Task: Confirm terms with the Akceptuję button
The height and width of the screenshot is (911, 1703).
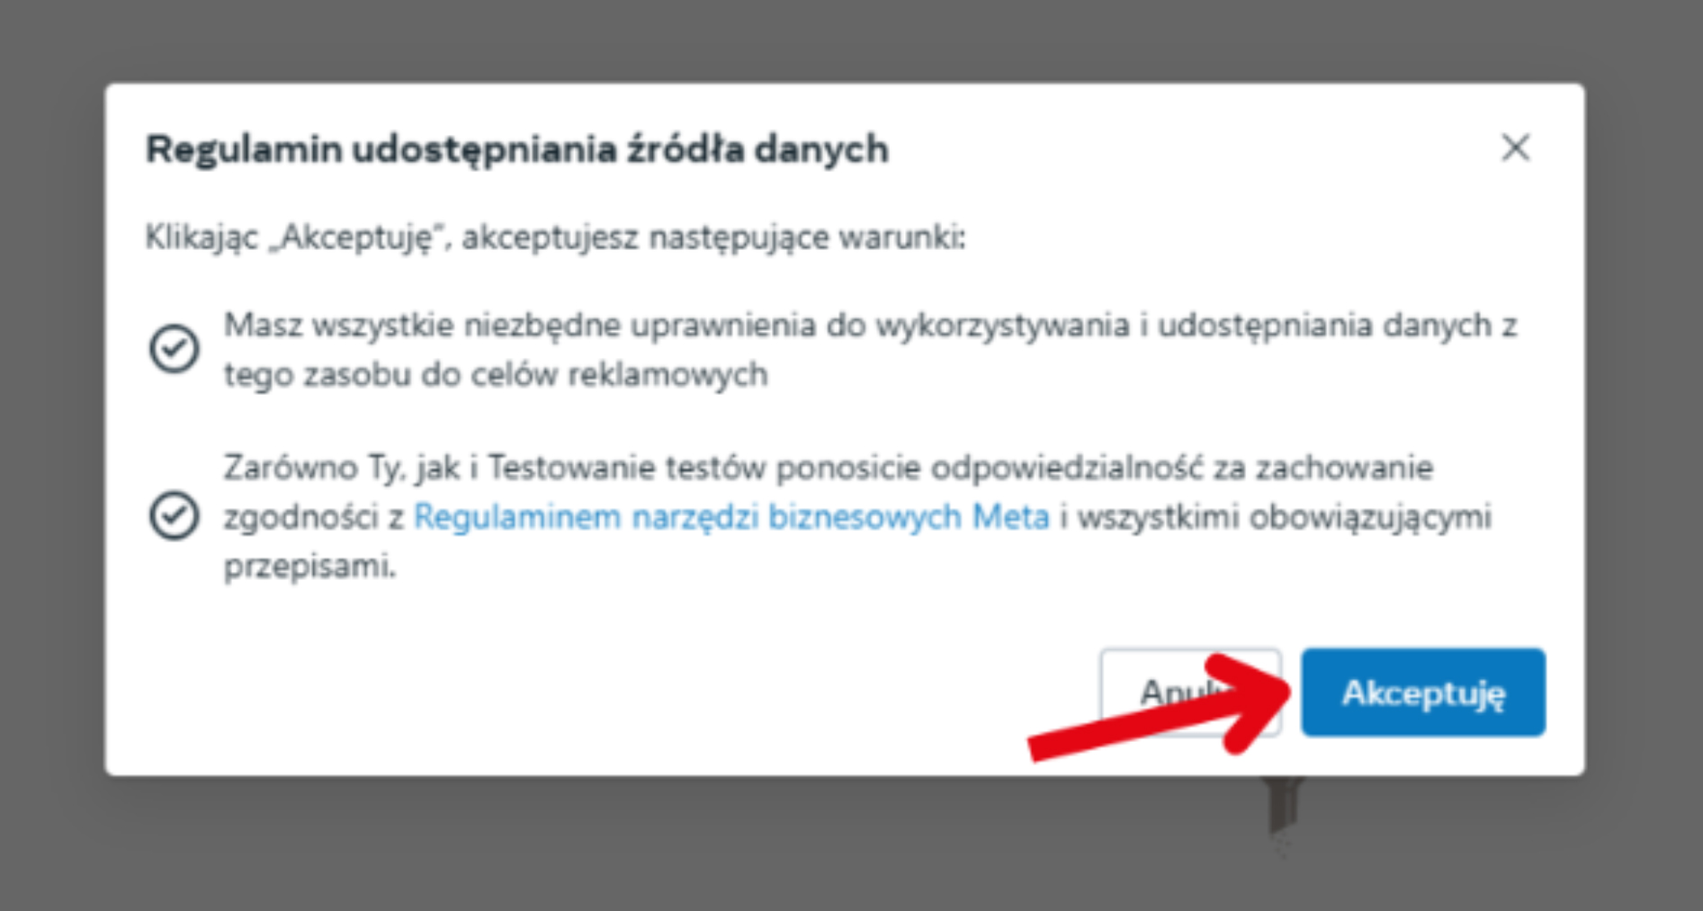Action: click(x=1422, y=692)
